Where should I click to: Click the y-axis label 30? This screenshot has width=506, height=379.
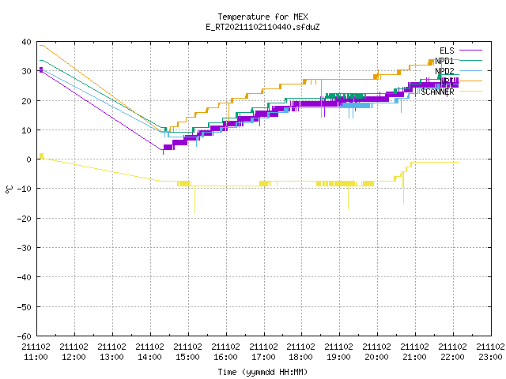(x=26, y=71)
